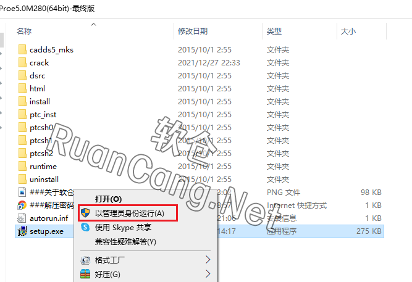The image size is (412, 282).
Task: Expand the 格式工厂 submenu arrow
Action: pos(208,260)
